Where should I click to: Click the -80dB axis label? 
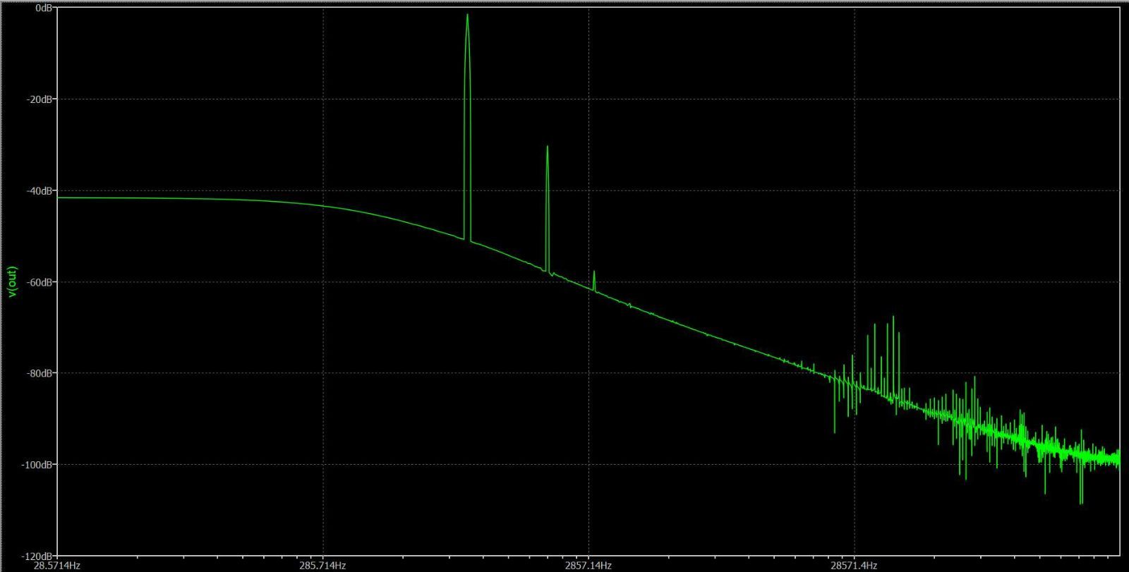point(39,373)
